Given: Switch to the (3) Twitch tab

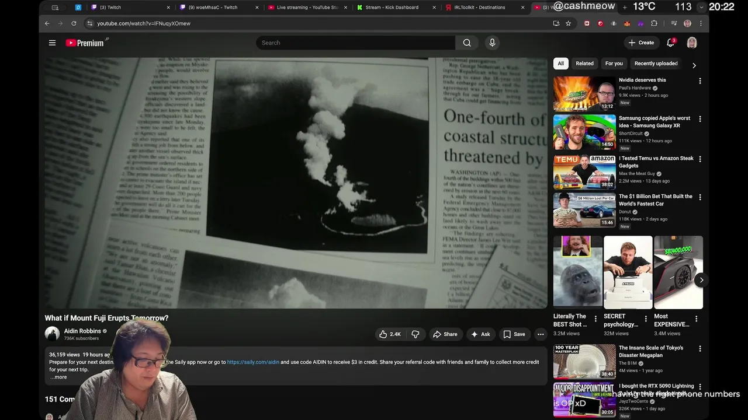Looking at the screenshot, I should point(130,8).
